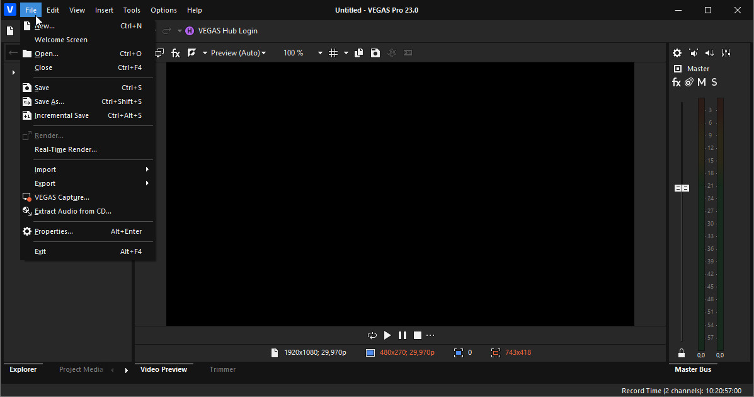Choose Save As... from File menu
Image resolution: width=754 pixels, height=397 pixels.
49,101
